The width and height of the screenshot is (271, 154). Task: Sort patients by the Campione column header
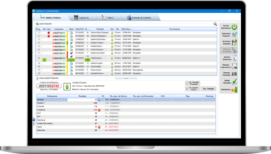[59, 29]
